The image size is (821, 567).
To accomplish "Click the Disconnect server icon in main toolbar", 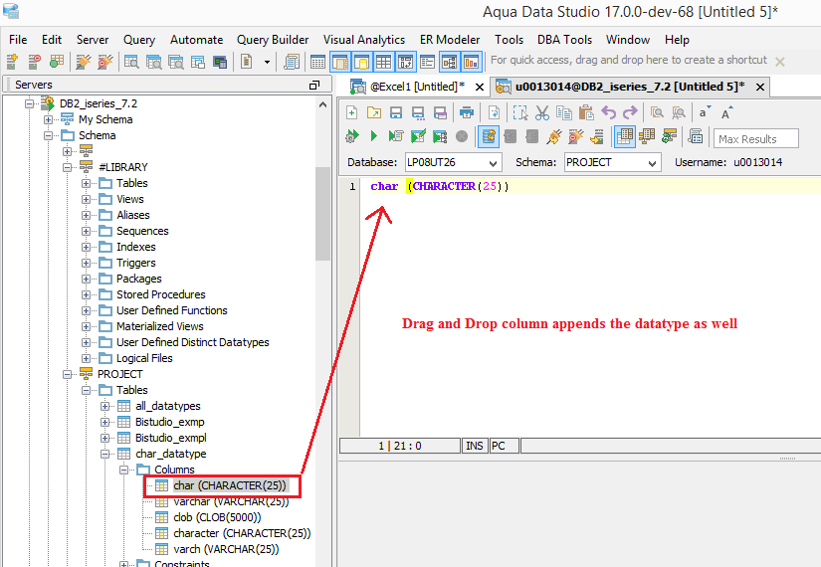I will click(104, 62).
